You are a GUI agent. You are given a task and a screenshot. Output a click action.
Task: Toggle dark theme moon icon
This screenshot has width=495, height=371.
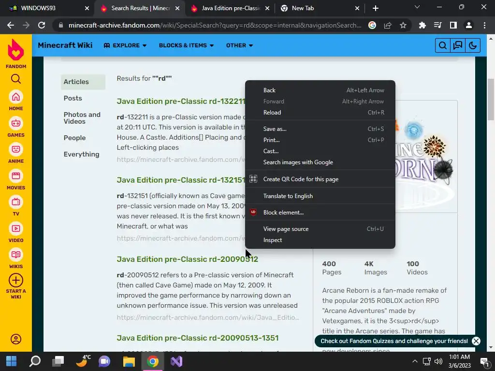point(473,45)
